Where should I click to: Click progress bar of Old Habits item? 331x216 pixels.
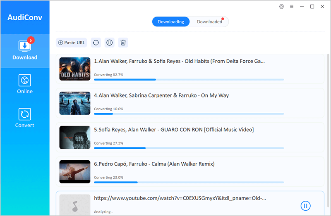189,80
